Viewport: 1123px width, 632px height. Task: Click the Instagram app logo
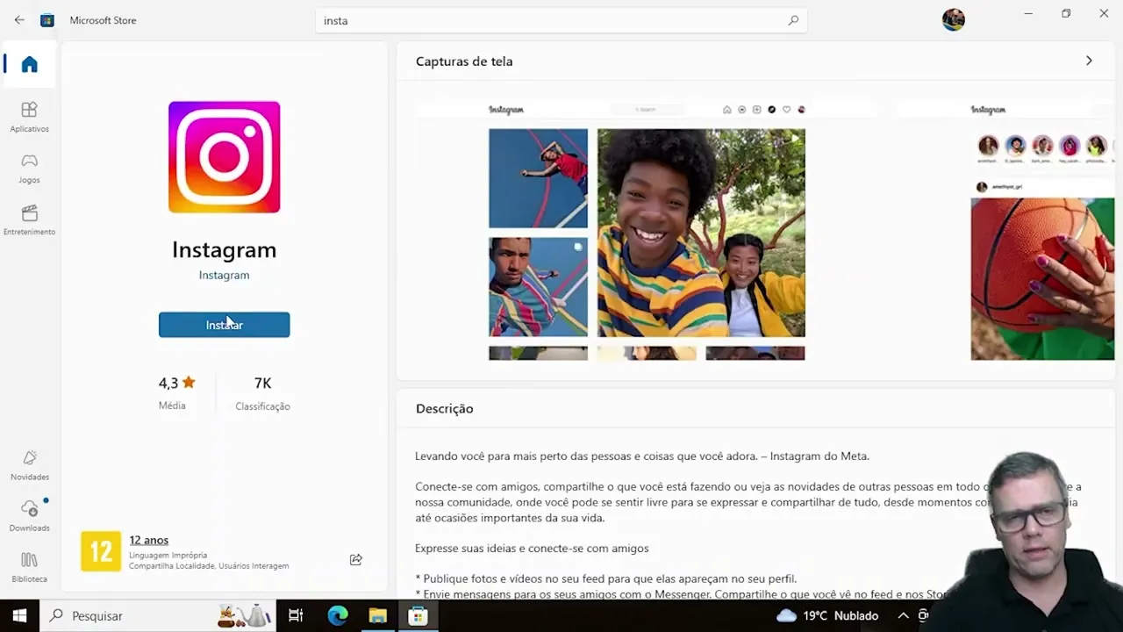(x=224, y=157)
